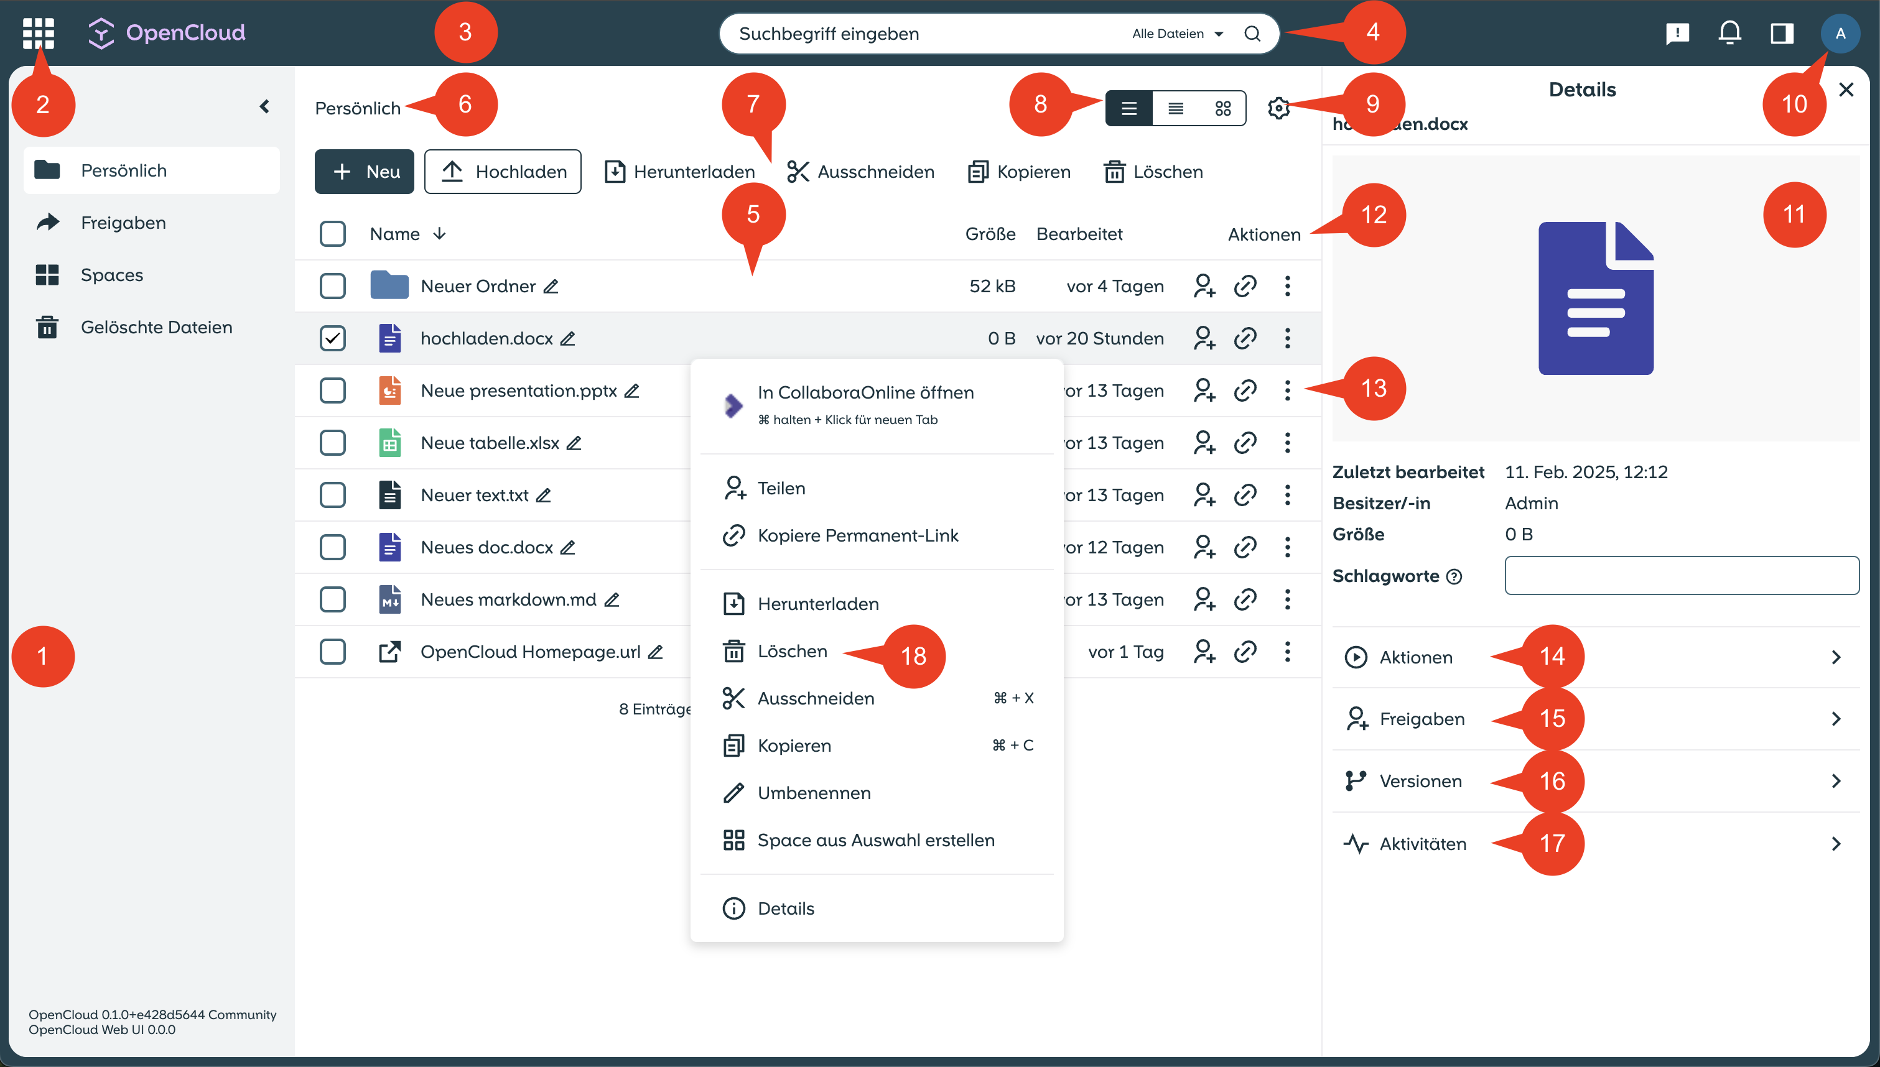
Task: Choose Umbenennen in the context menu
Action: 877,793
